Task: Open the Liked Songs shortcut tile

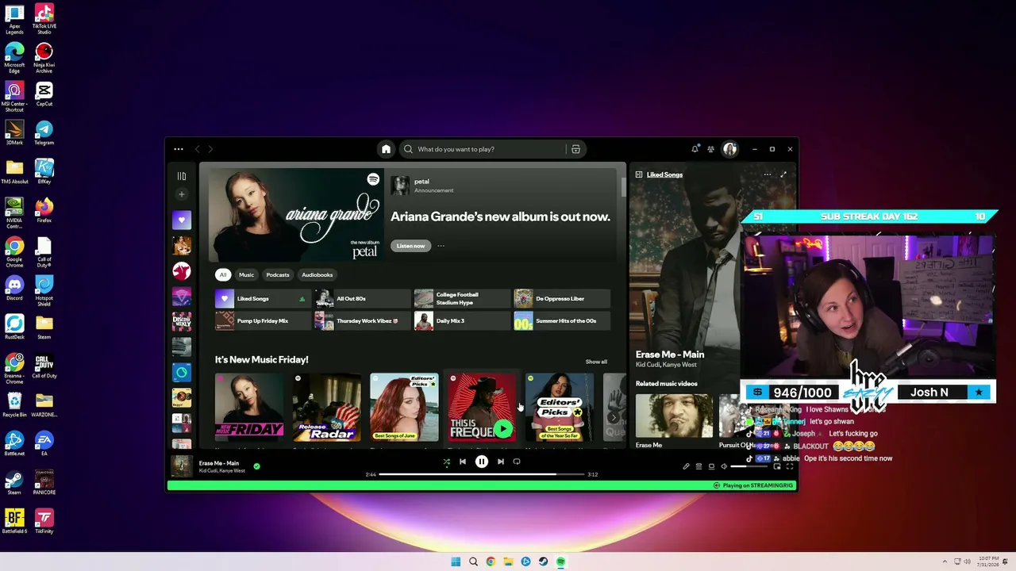Action: click(263, 299)
